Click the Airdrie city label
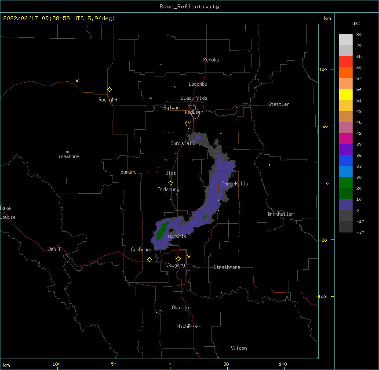This screenshot has height=370, width=379. (177, 236)
